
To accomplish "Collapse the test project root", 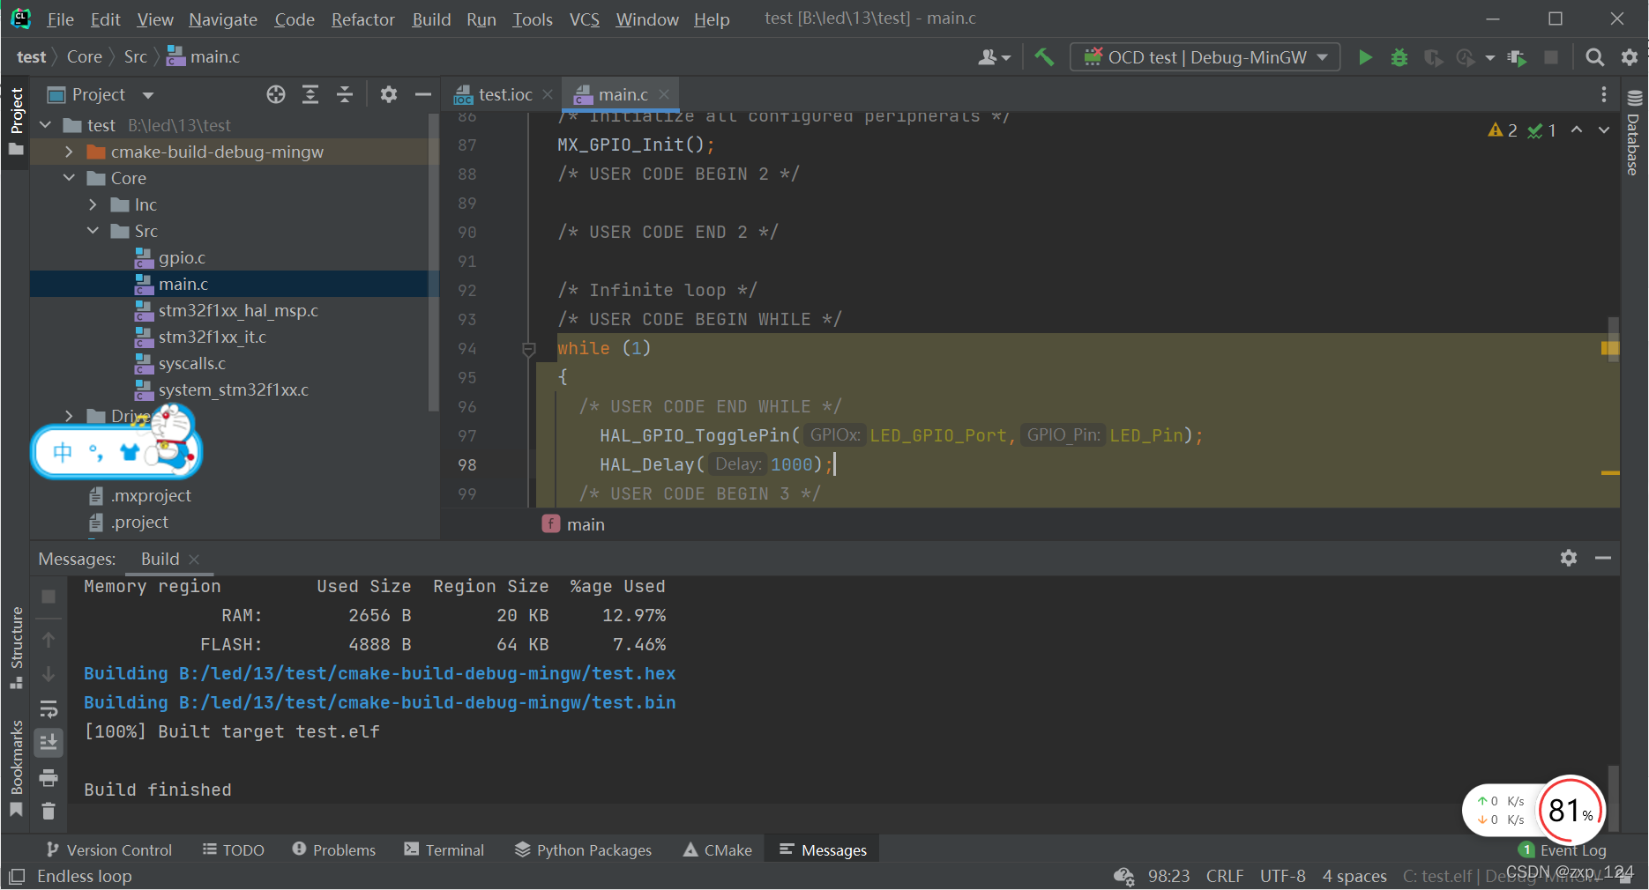I will [x=45, y=125].
